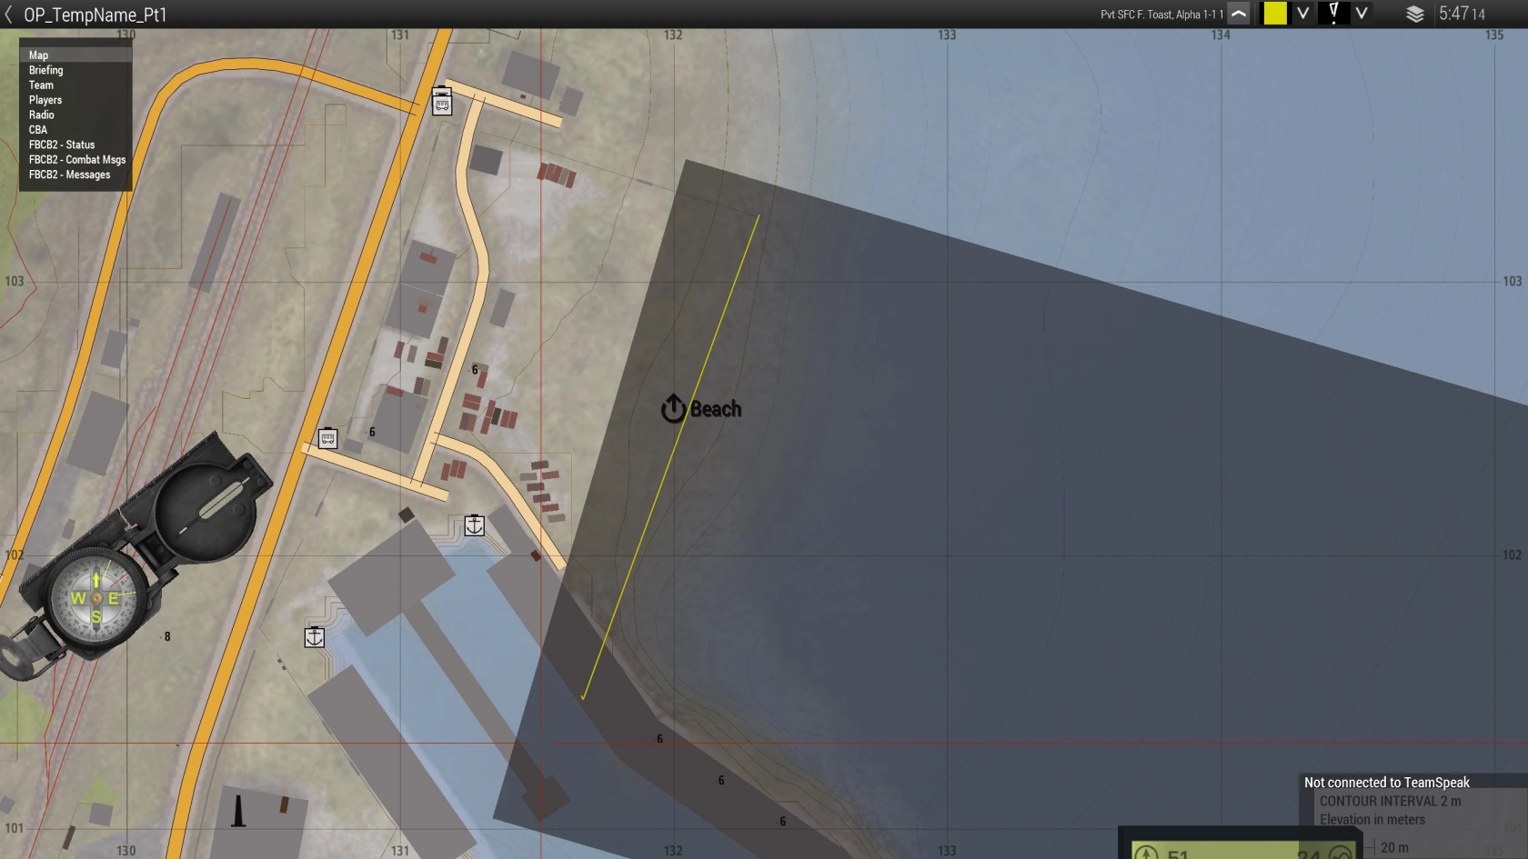Open FBCB2 - Status entry
This screenshot has width=1528, height=859.
tap(62, 145)
